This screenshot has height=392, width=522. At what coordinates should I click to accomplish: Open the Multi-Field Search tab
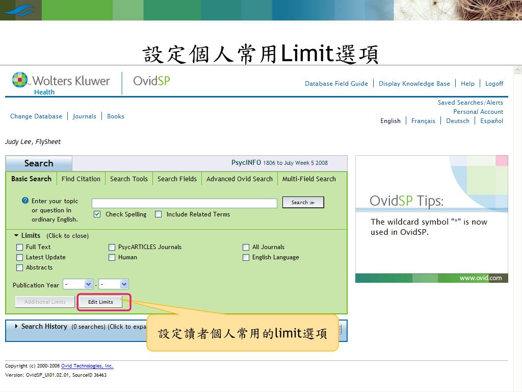pyautogui.click(x=309, y=179)
